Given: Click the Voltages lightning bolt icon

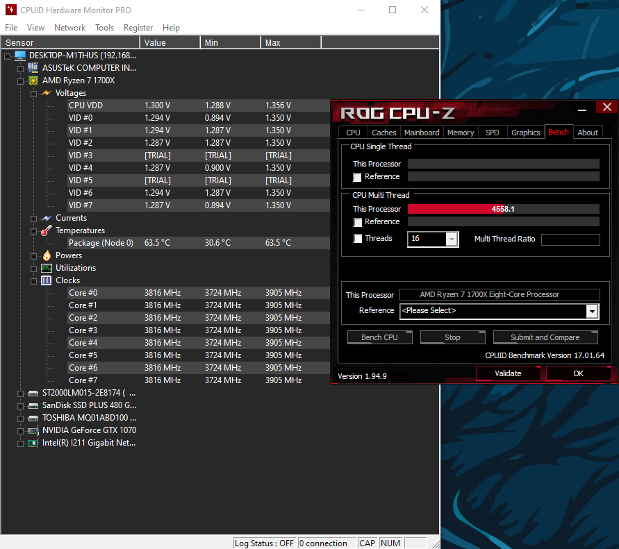Looking at the screenshot, I should pos(46,93).
